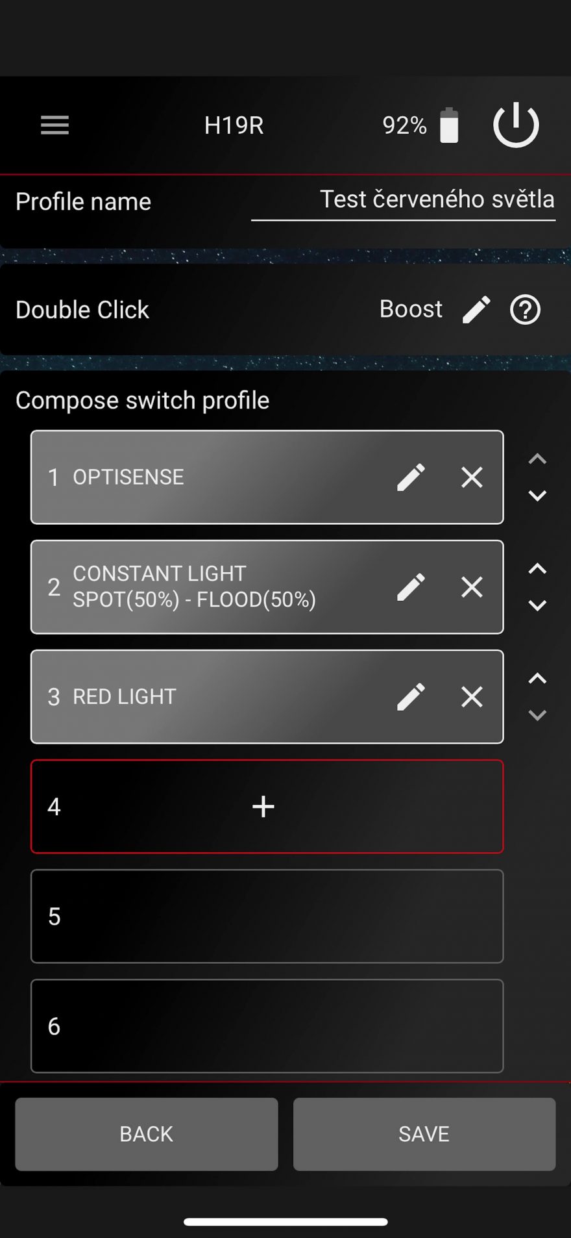Edit the OPTISENSE mode
Viewport: 571px width, 1238px height.
coord(411,477)
